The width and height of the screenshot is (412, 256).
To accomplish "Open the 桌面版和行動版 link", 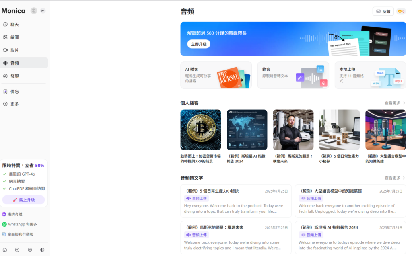I will 18,234.
